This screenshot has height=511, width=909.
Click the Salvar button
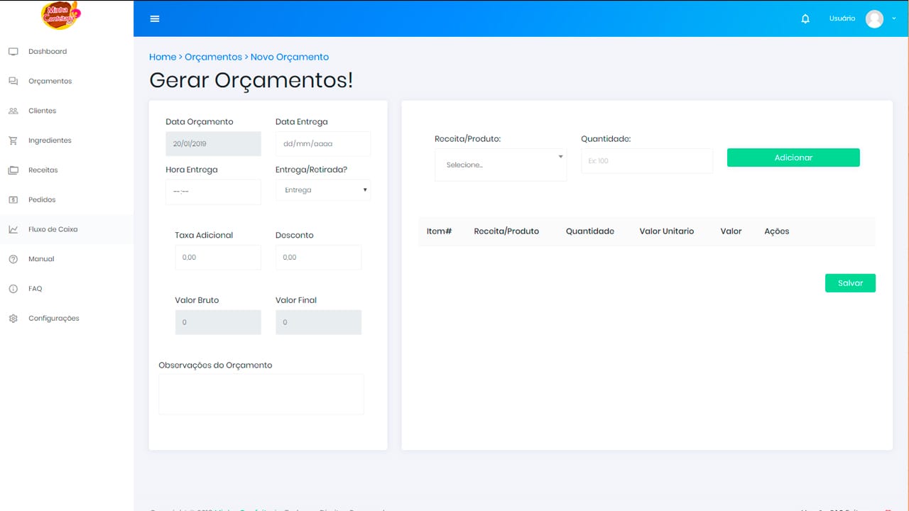coord(850,283)
